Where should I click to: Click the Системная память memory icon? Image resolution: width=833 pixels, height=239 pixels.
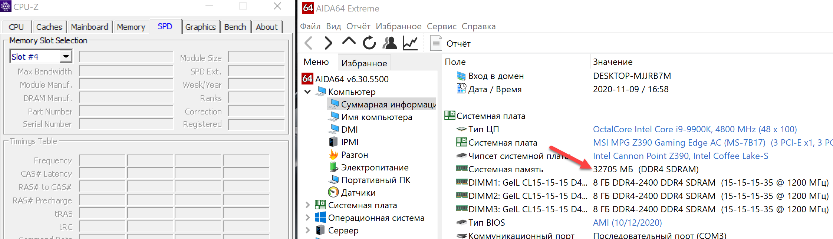[461, 169]
